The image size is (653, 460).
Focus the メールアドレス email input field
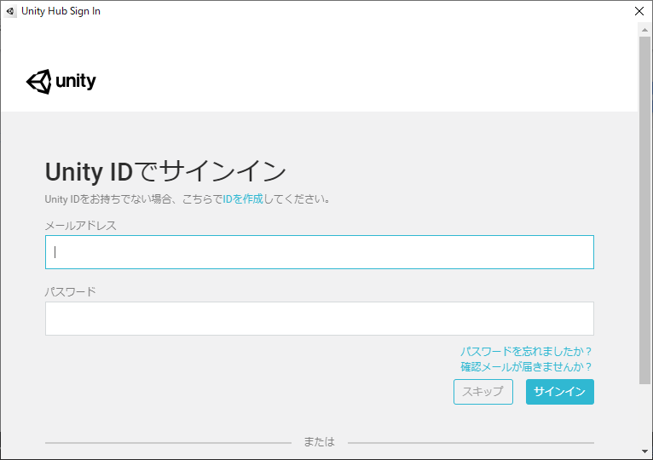[320, 252]
